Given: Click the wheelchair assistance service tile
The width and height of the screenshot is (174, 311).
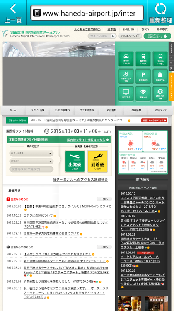Looking at the screenshot, I should tap(126, 76).
